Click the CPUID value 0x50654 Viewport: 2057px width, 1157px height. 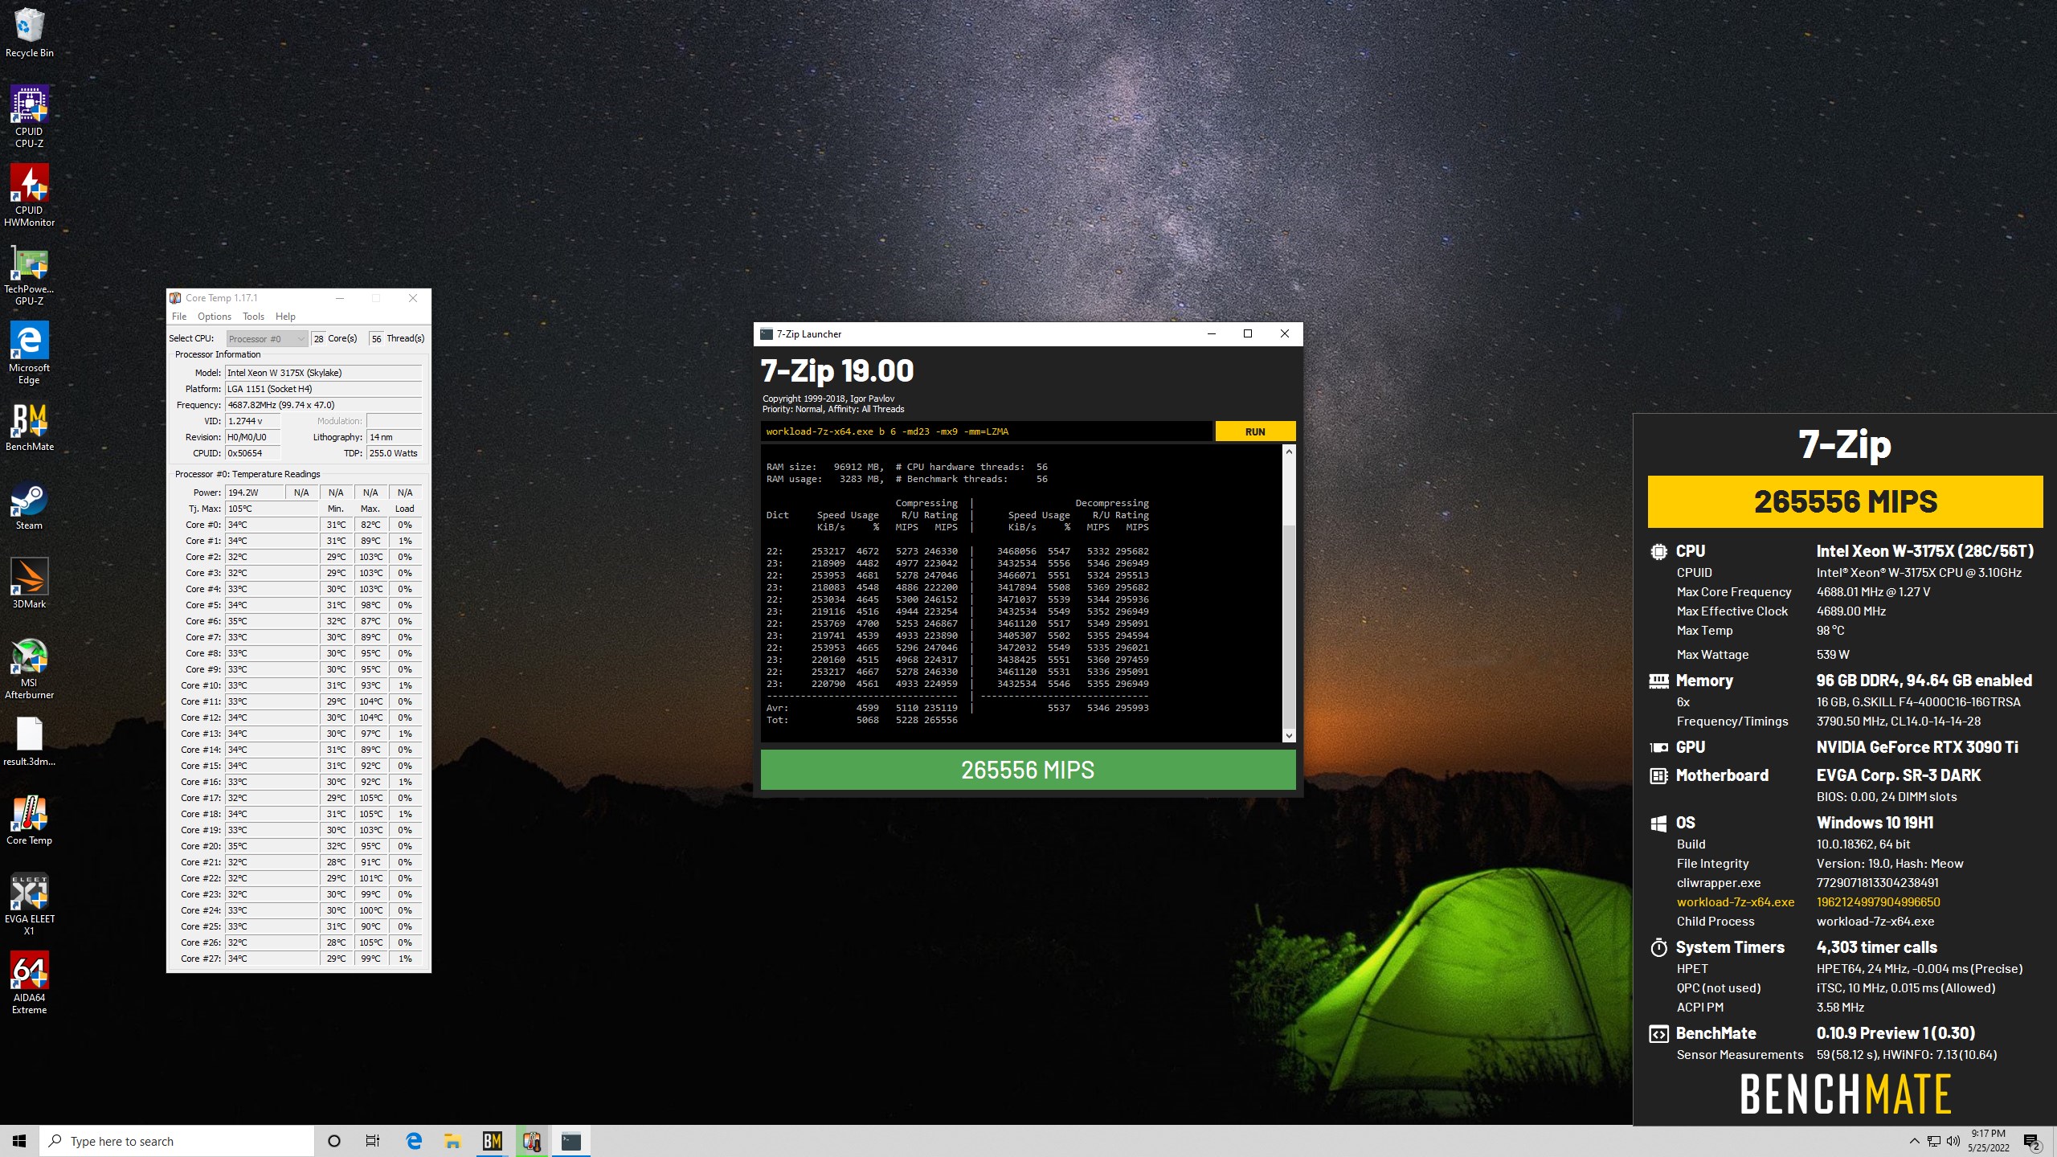tap(252, 453)
